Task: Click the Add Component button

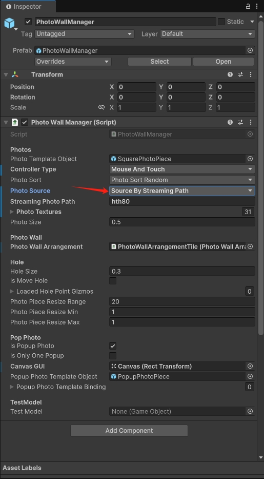Action: pos(129,430)
